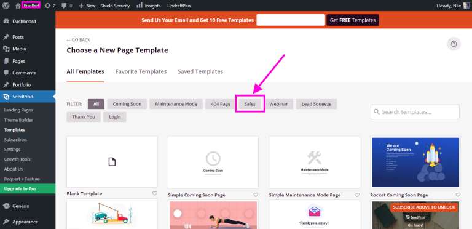Open the WordPress logo menu

[6, 6]
